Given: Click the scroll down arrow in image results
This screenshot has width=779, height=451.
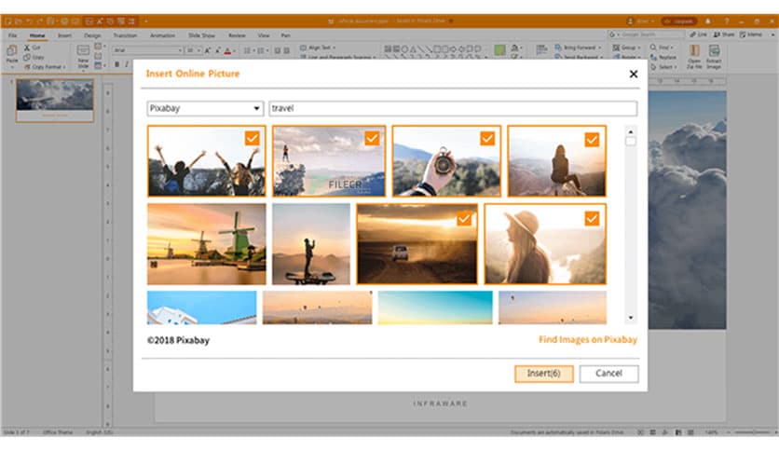Looking at the screenshot, I should pyautogui.click(x=631, y=318).
